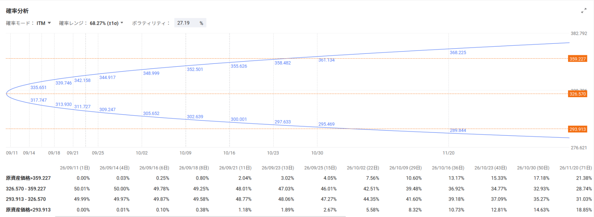The height and width of the screenshot is (217, 594).
Task: Click column header 26/11/20 (71日)
Action: point(576,168)
